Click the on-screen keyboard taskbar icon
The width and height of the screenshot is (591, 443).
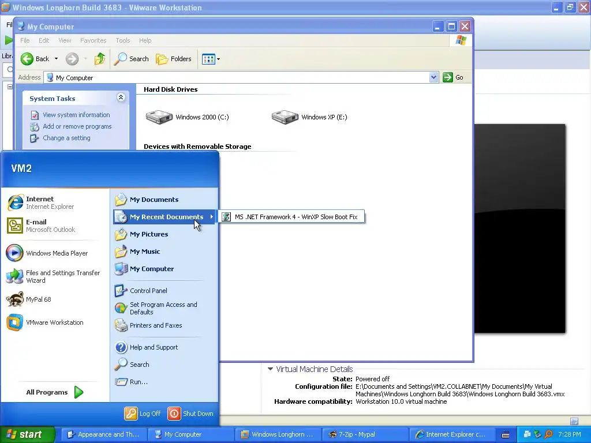(x=506, y=435)
